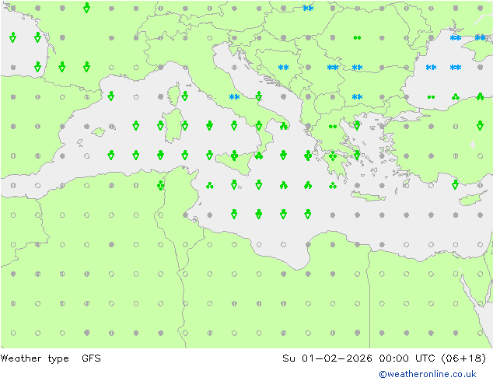Click the snow symbol at the map's top edge
This screenshot has width=493, height=381.
click(308, 9)
